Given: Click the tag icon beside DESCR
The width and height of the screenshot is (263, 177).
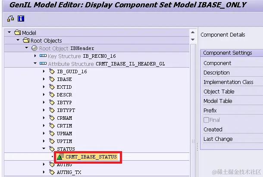Looking at the screenshot, I should point(52,95).
